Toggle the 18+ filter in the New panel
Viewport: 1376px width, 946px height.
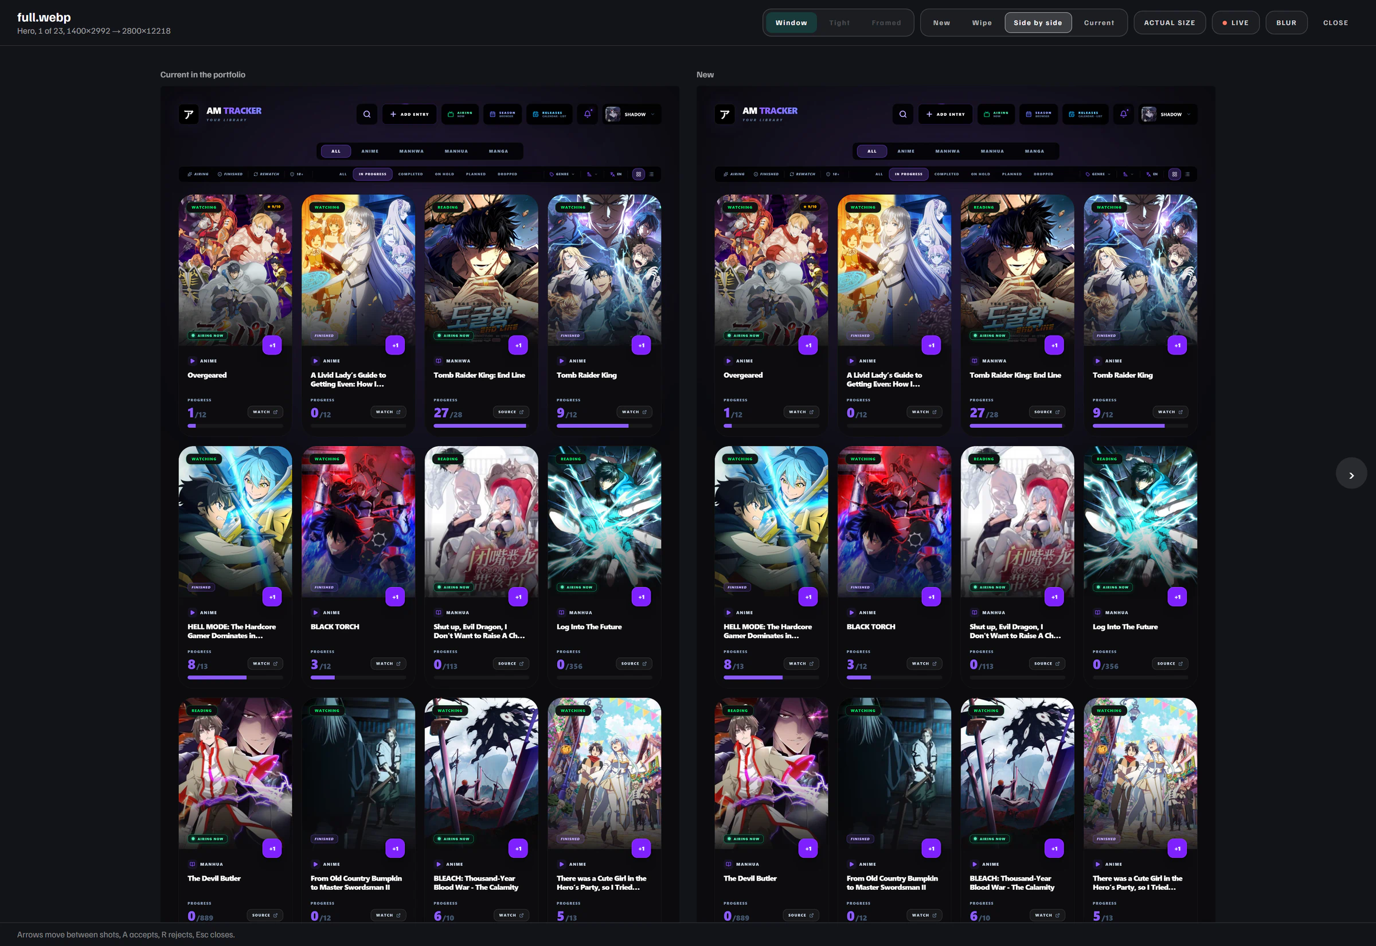click(832, 174)
